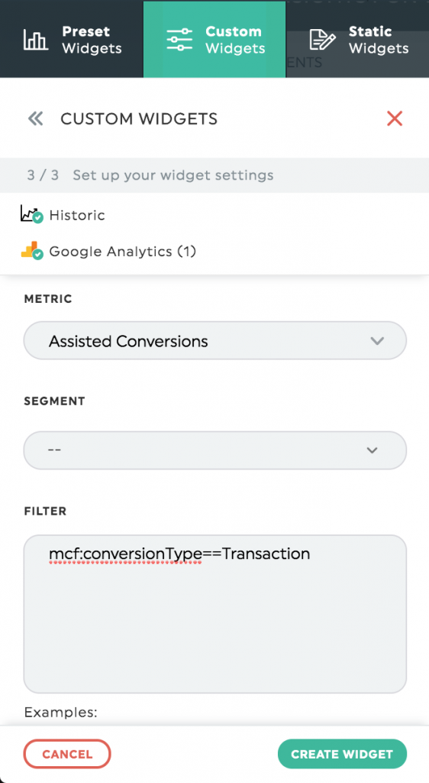Click the Segment dropdown chevron arrow

(372, 450)
